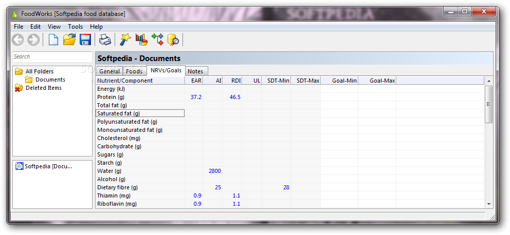Open the chart analysis toolbar icon

click(x=141, y=40)
